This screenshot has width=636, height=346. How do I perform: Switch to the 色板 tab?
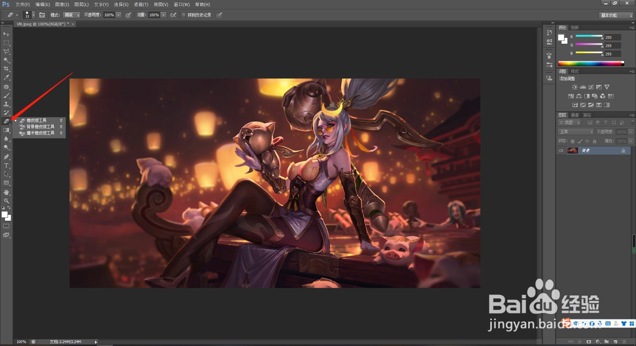(x=575, y=27)
